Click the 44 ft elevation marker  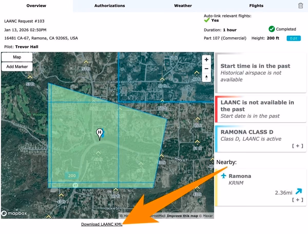197,76
